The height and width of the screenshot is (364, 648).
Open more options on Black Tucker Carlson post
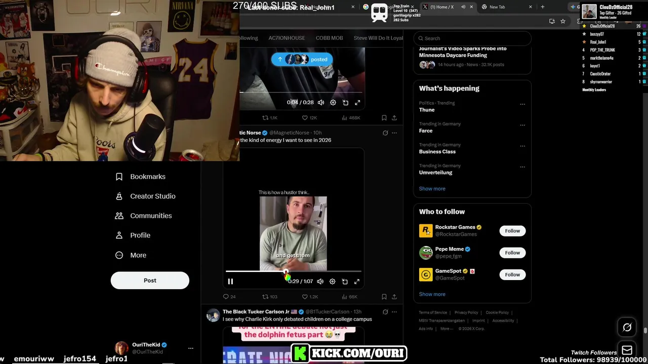point(394,312)
